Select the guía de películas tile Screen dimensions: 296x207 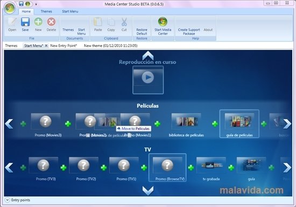239,124
